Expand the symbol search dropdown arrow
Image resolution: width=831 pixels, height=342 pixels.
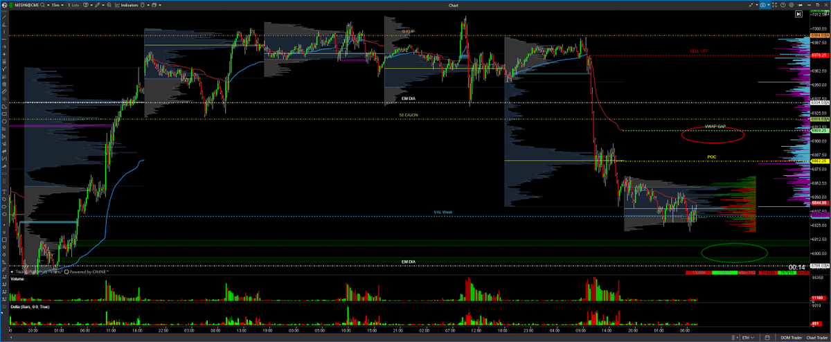[x=48, y=6]
